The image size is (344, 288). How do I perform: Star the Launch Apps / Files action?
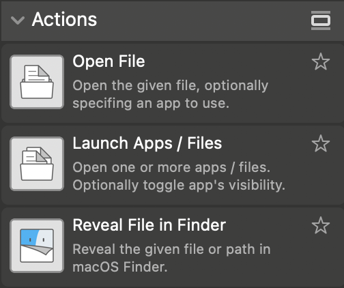321,143
